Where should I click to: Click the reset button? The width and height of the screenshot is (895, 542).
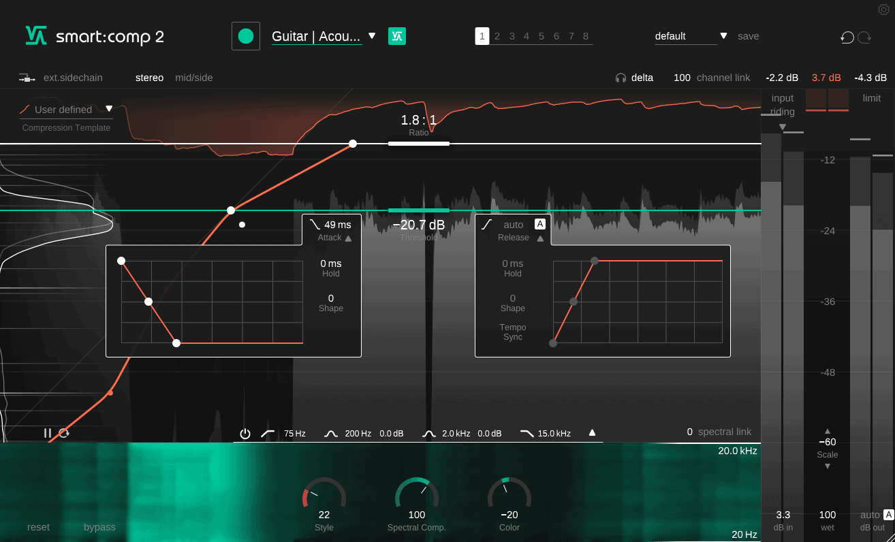tap(38, 527)
